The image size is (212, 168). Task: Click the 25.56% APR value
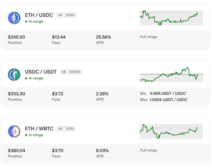(x=103, y=37)
